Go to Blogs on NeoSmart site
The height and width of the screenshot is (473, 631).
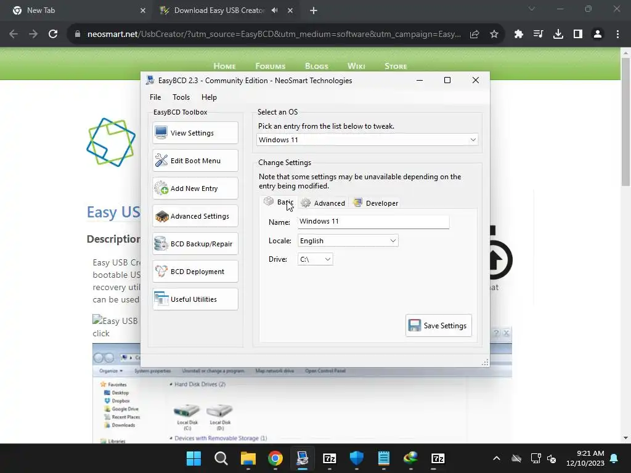point(317,66)
